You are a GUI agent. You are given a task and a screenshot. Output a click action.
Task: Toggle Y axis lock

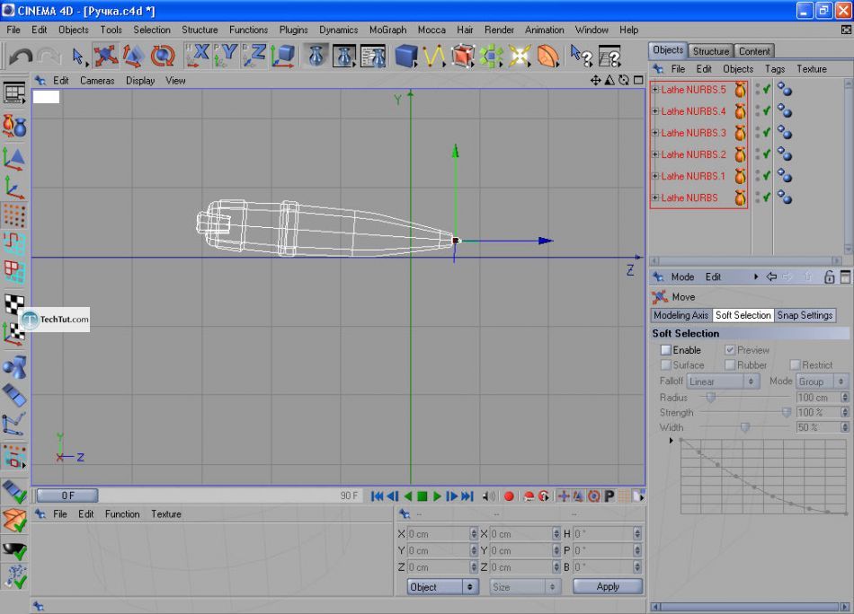(x=226, y=56)
